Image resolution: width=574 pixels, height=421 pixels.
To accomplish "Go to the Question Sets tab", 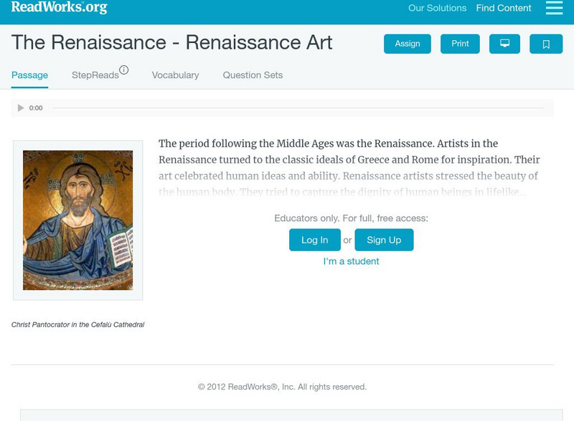I will (x=253, y=75).
